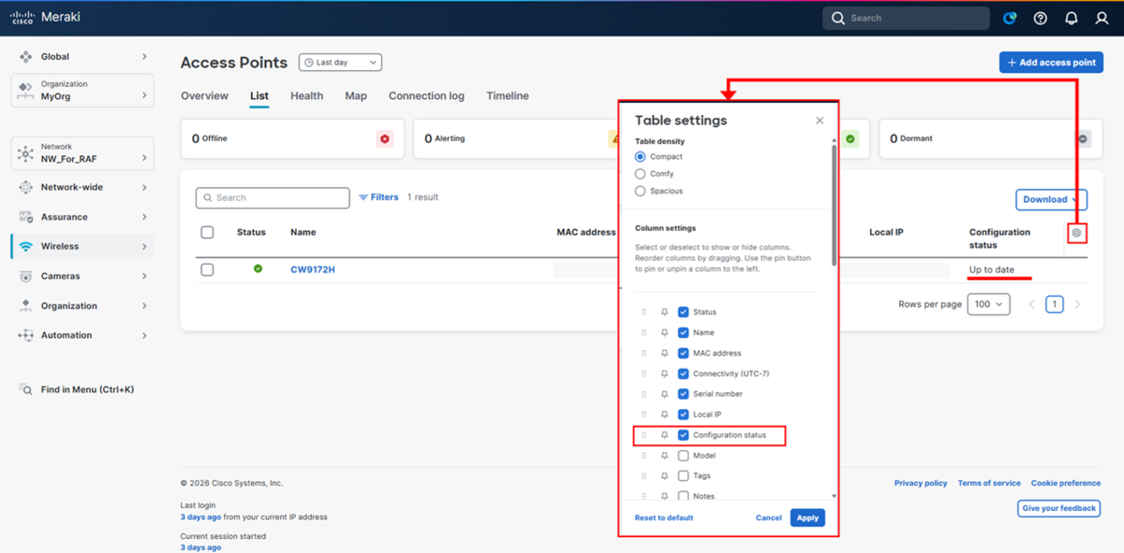Viewport: 1124px width, 553px height.
Task: Click the Organization sidebar icon
Action: pos(25,306)
